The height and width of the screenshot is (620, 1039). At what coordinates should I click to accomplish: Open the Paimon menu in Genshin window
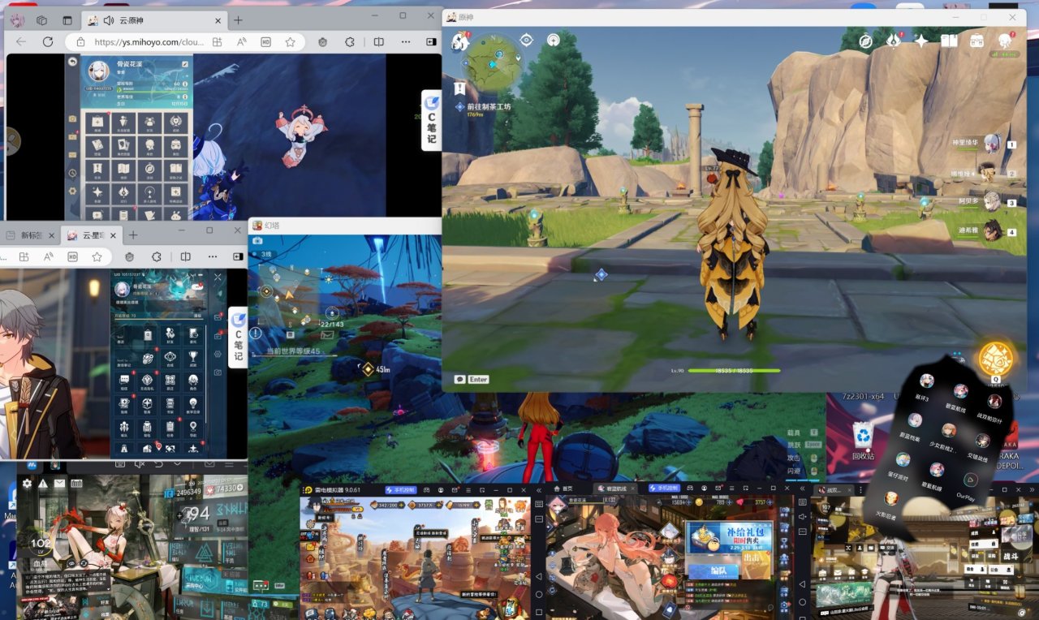point(461,41)
